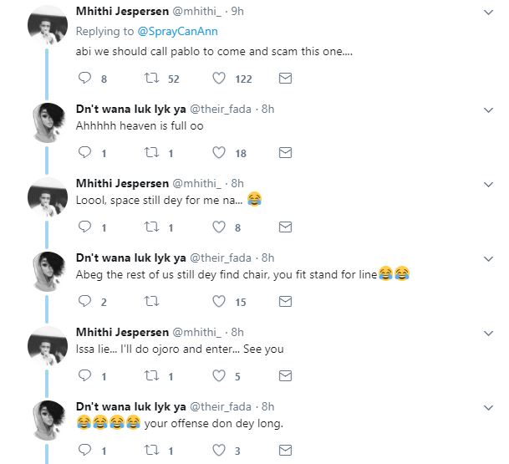This screenshot has height=464, width=509.
Task: Retweet the 'you fit stand for line' tweet
Action: pyautogui.click(x=154, y=302)
